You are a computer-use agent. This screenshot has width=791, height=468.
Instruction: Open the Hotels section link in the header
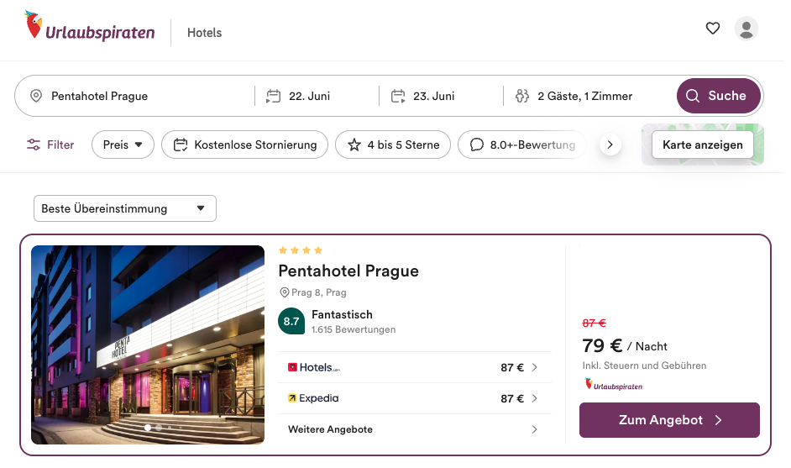click(204, 33)
